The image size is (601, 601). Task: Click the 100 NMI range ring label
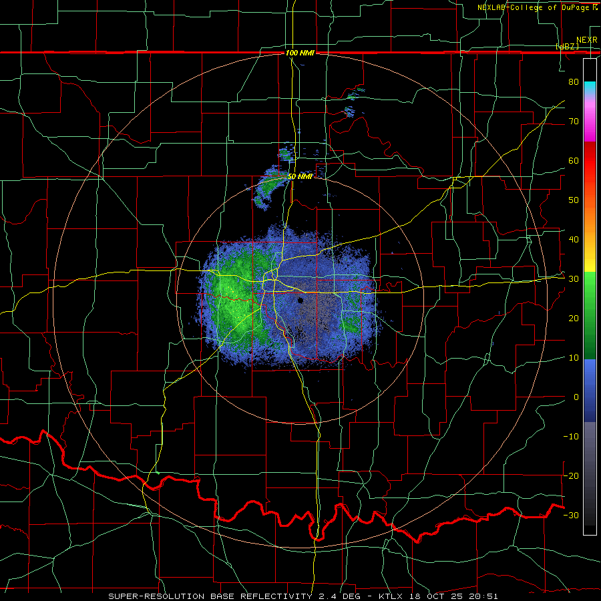(300, 53)
